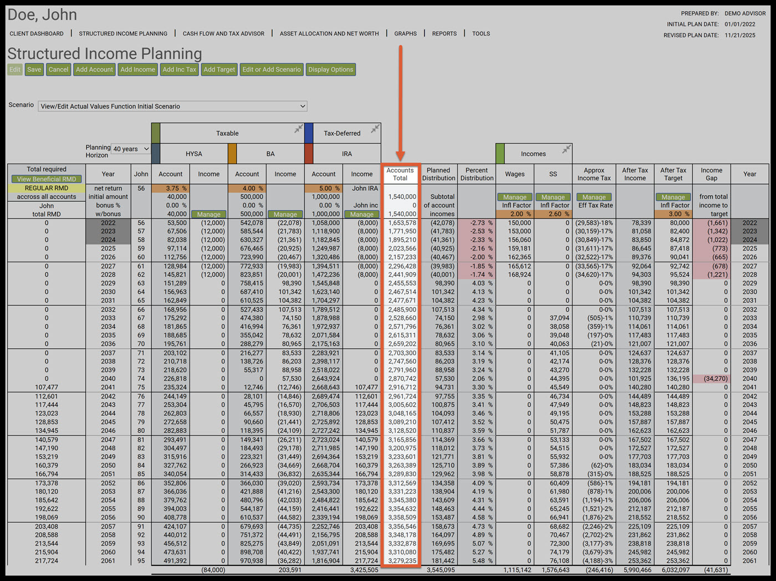Click the Save button
776x581 pixels.
coord(34,69)
